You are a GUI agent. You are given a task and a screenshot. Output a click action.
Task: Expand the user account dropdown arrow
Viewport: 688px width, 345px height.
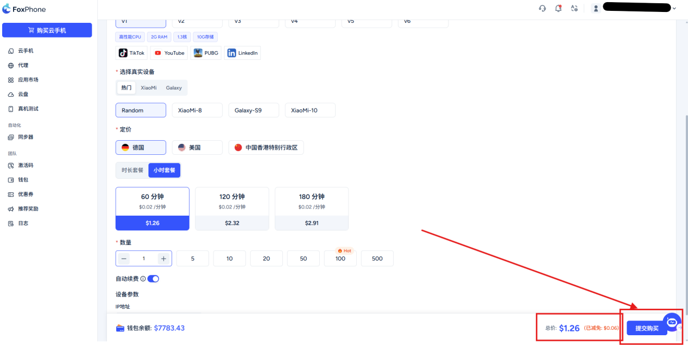tap(674, 8)
